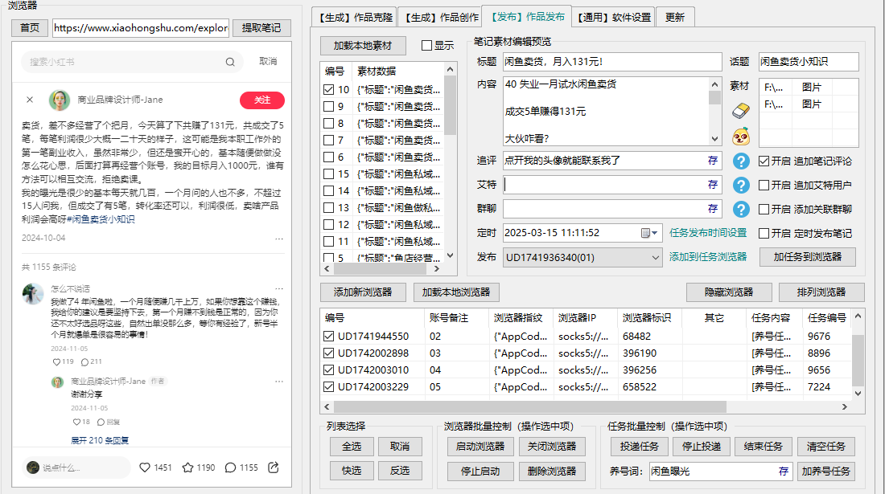Enable 开启 追加艾特用户 checkbox
The height and width of the screenshot is (494, 885).
(764, 186)
